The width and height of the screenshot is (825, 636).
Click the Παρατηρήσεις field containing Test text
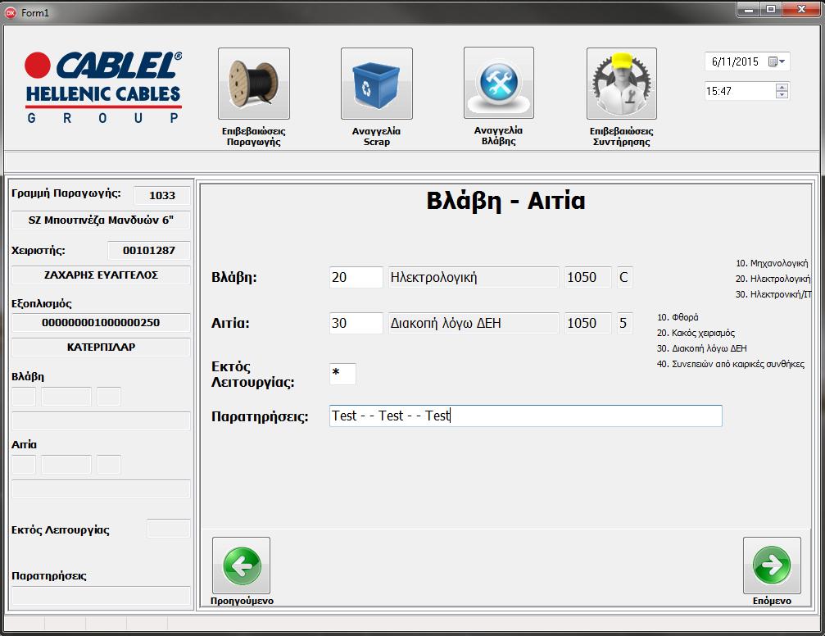[x=526, y=416]
